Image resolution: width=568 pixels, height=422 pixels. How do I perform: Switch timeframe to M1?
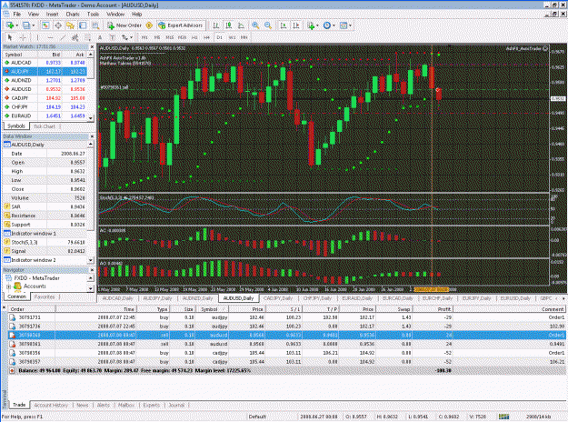point(144,37)
